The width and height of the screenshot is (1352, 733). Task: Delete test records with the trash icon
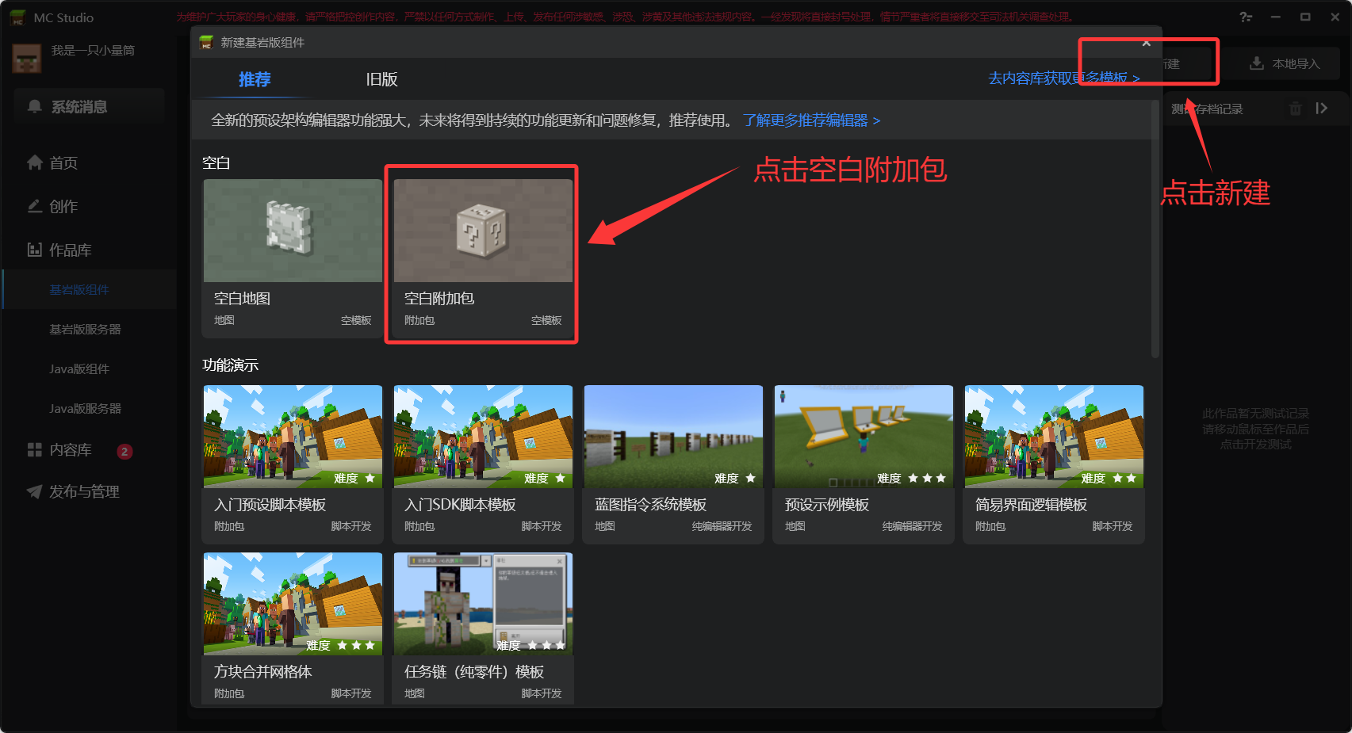tap(1295, 109)
